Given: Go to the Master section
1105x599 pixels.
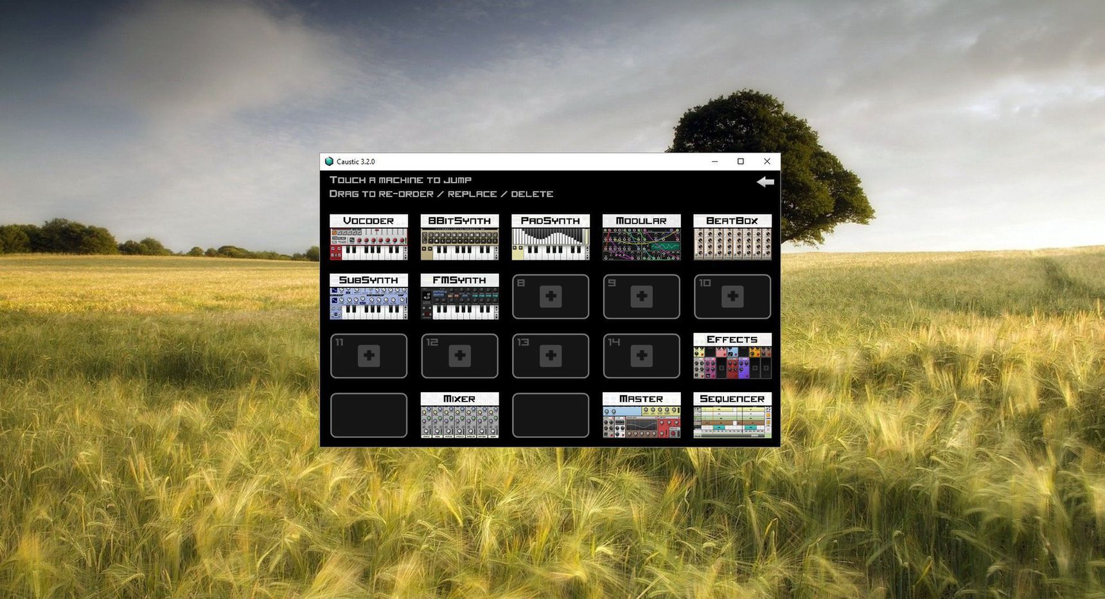Looking at the screenshot, I should [x=641, y=415].
